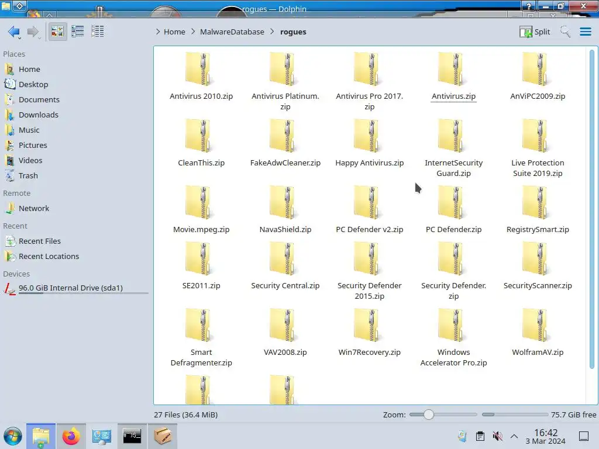This screenshot has height=449, width=599.
Task: Toggle Split view
Action: click(x=535, y=32)
